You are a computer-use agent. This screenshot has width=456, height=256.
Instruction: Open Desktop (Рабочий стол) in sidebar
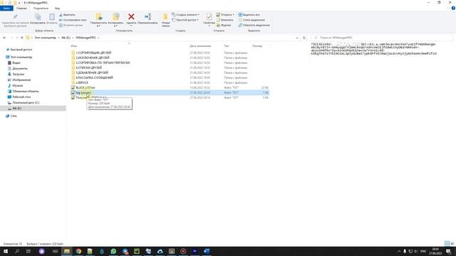pyautogui.click(x=21, y=97)
